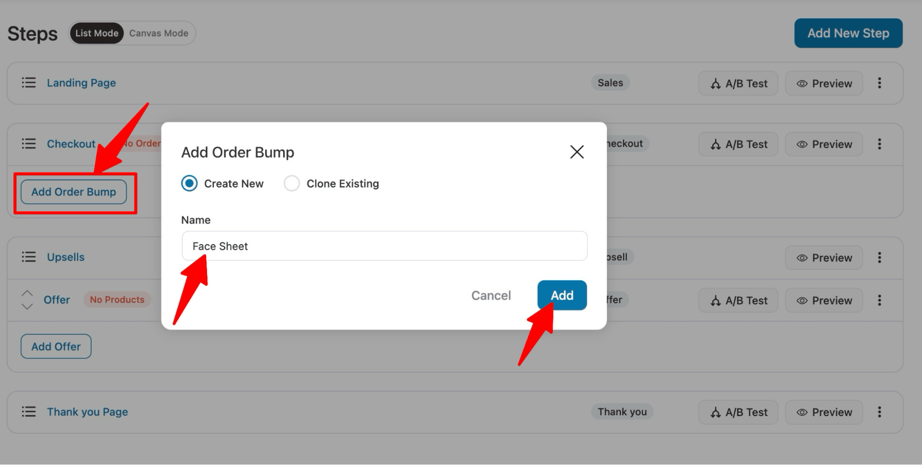Select the Clone Existing radio option
Screen dimensions: 922x465
[291, 183]
